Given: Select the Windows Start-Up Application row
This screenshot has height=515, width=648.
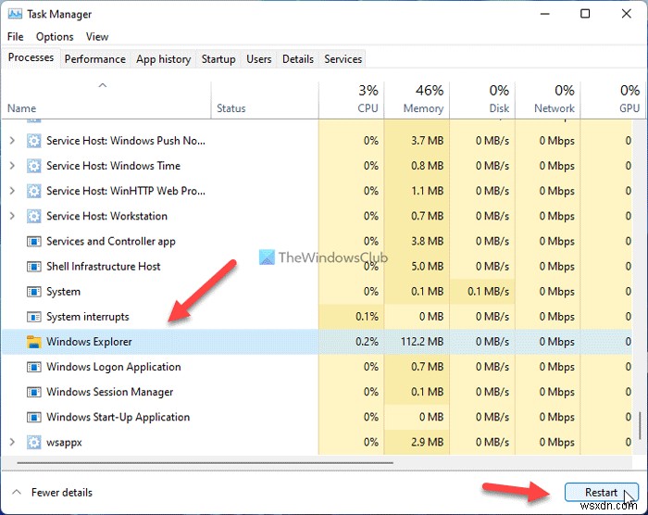Looking at the screenshot, I should point(317,417).
